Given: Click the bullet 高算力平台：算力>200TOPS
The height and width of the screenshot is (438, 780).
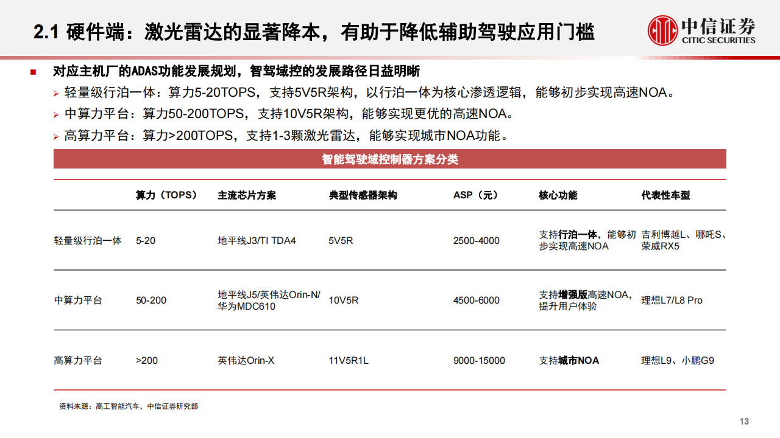Looking at the screenshot, I should (x=286, y=135).
